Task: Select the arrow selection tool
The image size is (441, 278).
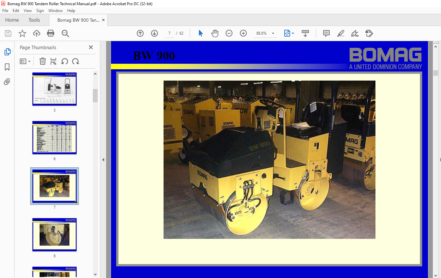Action: click(x=201, y=33)
